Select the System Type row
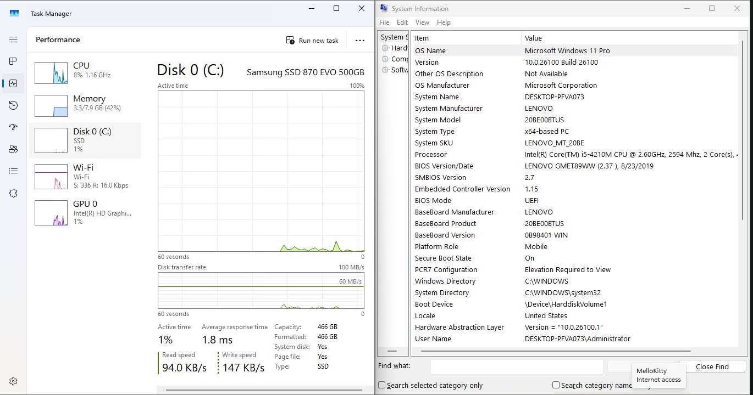This screenshot has height=395, width=753. (574, 131)
